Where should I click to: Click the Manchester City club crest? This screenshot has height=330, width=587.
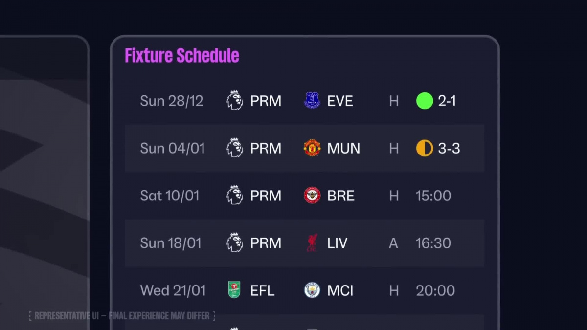coord(312,290)
